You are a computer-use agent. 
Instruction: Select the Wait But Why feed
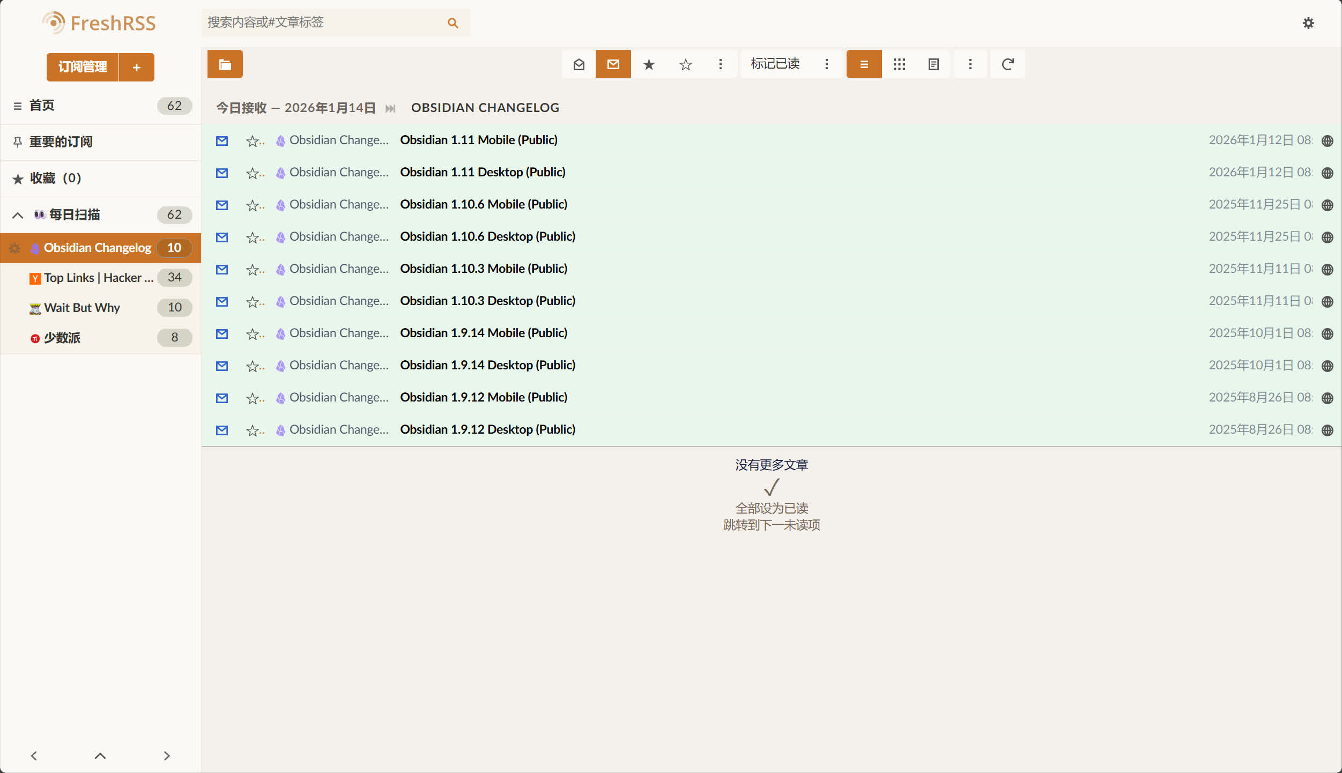82,308
